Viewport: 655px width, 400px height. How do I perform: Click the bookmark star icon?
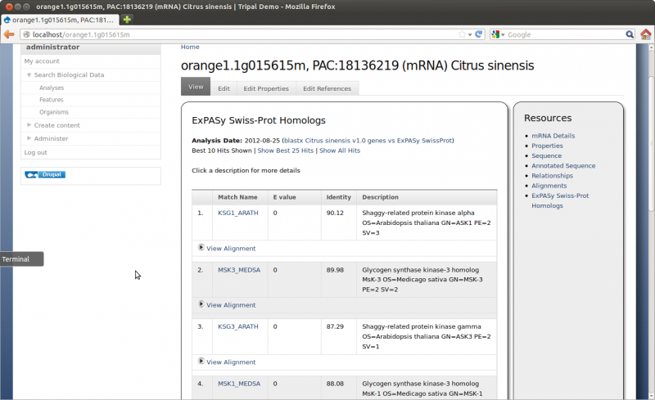[462, 34]
